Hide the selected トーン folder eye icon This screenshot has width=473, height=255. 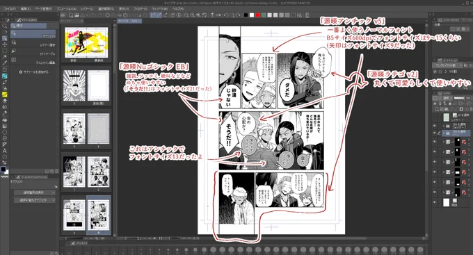click(435, 133)
